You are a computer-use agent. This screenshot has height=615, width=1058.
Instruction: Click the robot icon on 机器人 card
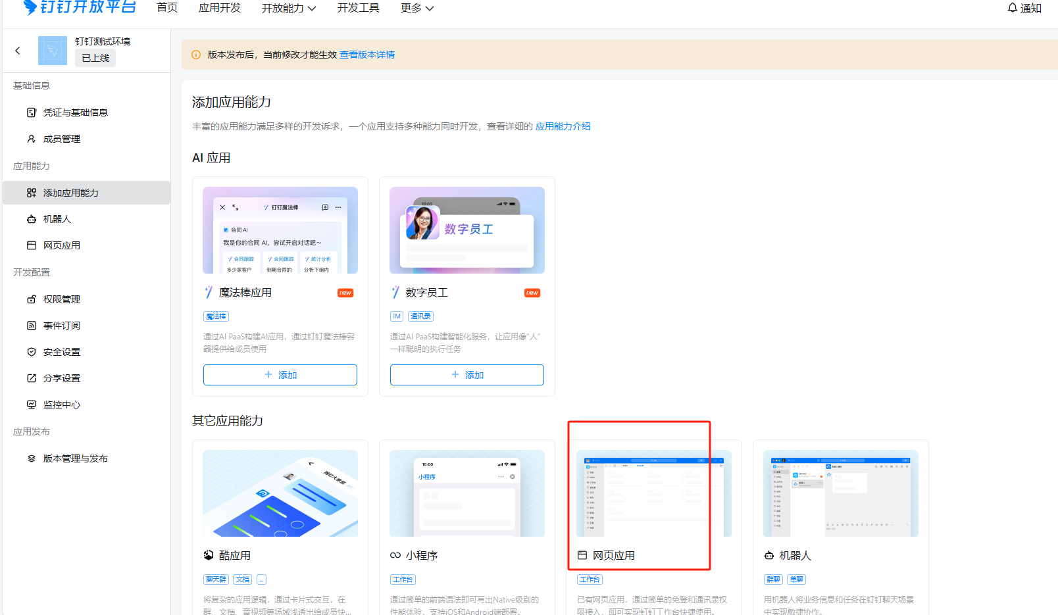(769, 555)
